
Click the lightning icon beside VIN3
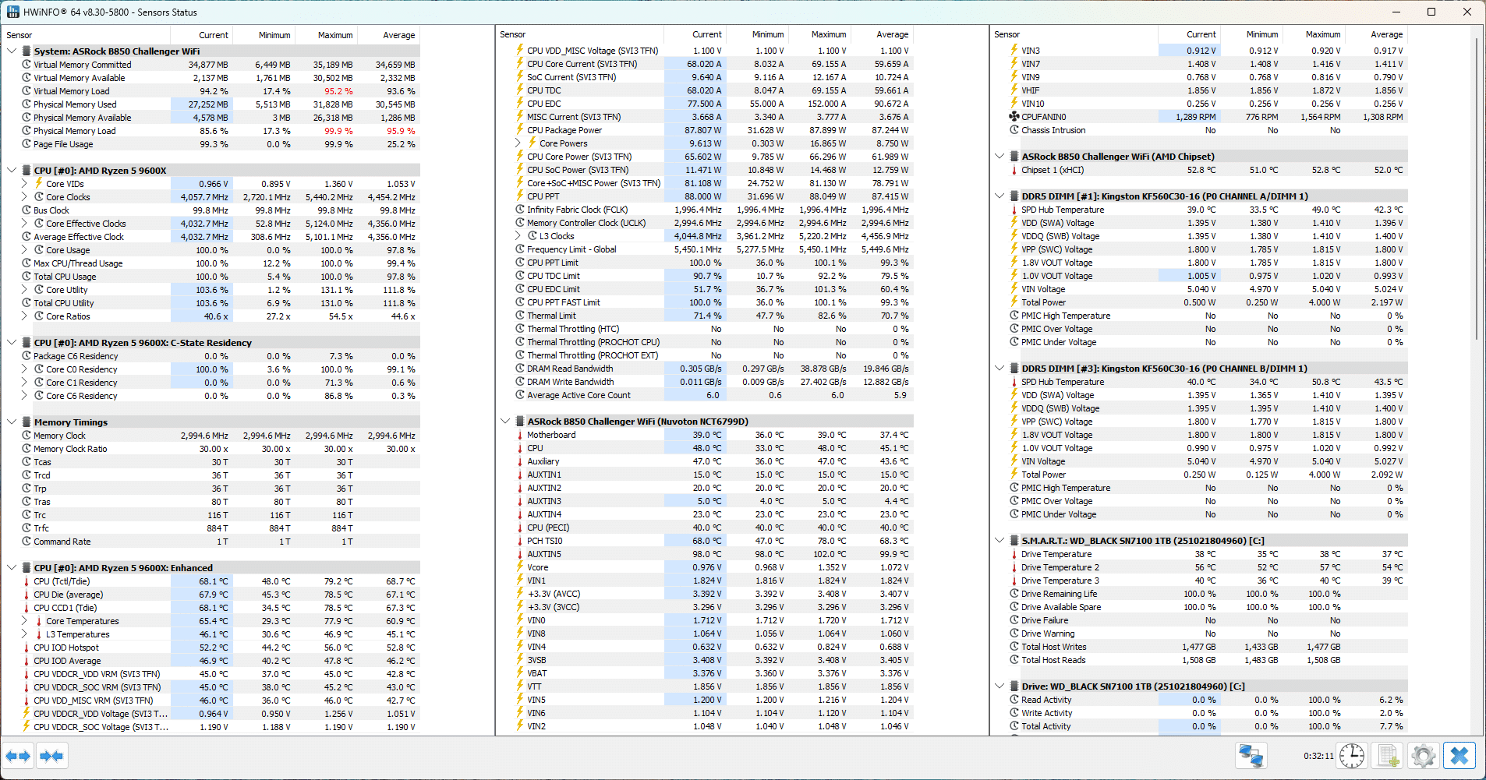(1014, 51)
